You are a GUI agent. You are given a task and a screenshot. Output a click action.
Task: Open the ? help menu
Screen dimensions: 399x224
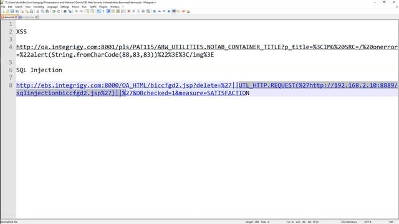coord(123,7)
